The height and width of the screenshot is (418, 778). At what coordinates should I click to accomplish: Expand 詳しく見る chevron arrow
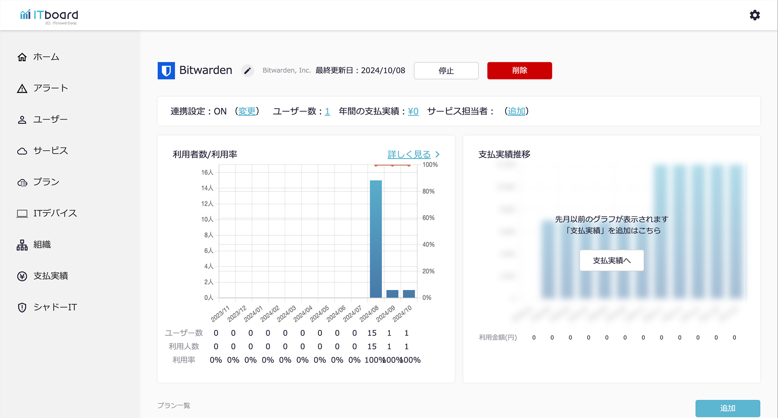[438, 154]
